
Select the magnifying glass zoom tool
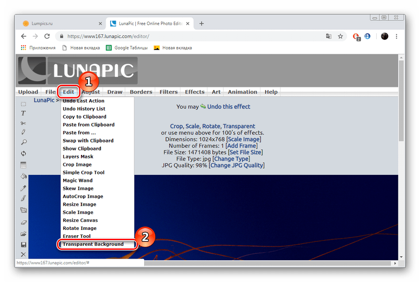point(23,142)
